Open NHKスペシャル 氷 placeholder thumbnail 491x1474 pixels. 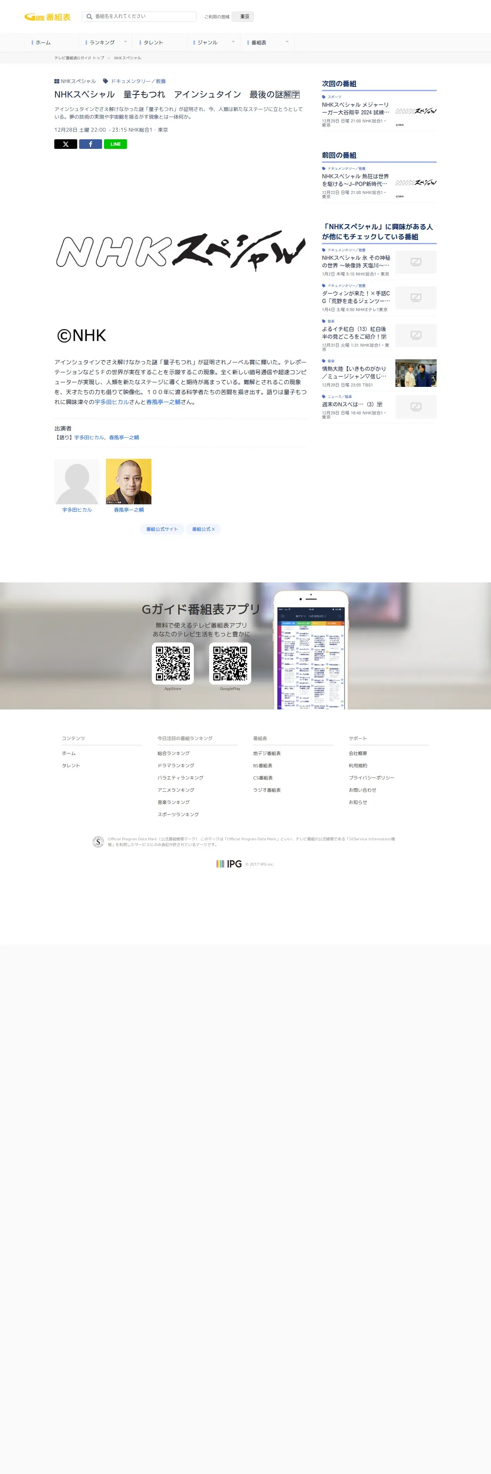pyautogui.click(x=416, y=262)
